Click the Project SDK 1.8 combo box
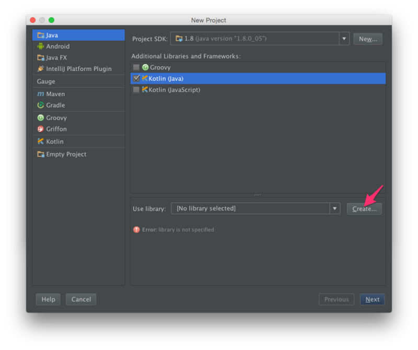This screenshot has width=418, height=350. tap(260, 39)
